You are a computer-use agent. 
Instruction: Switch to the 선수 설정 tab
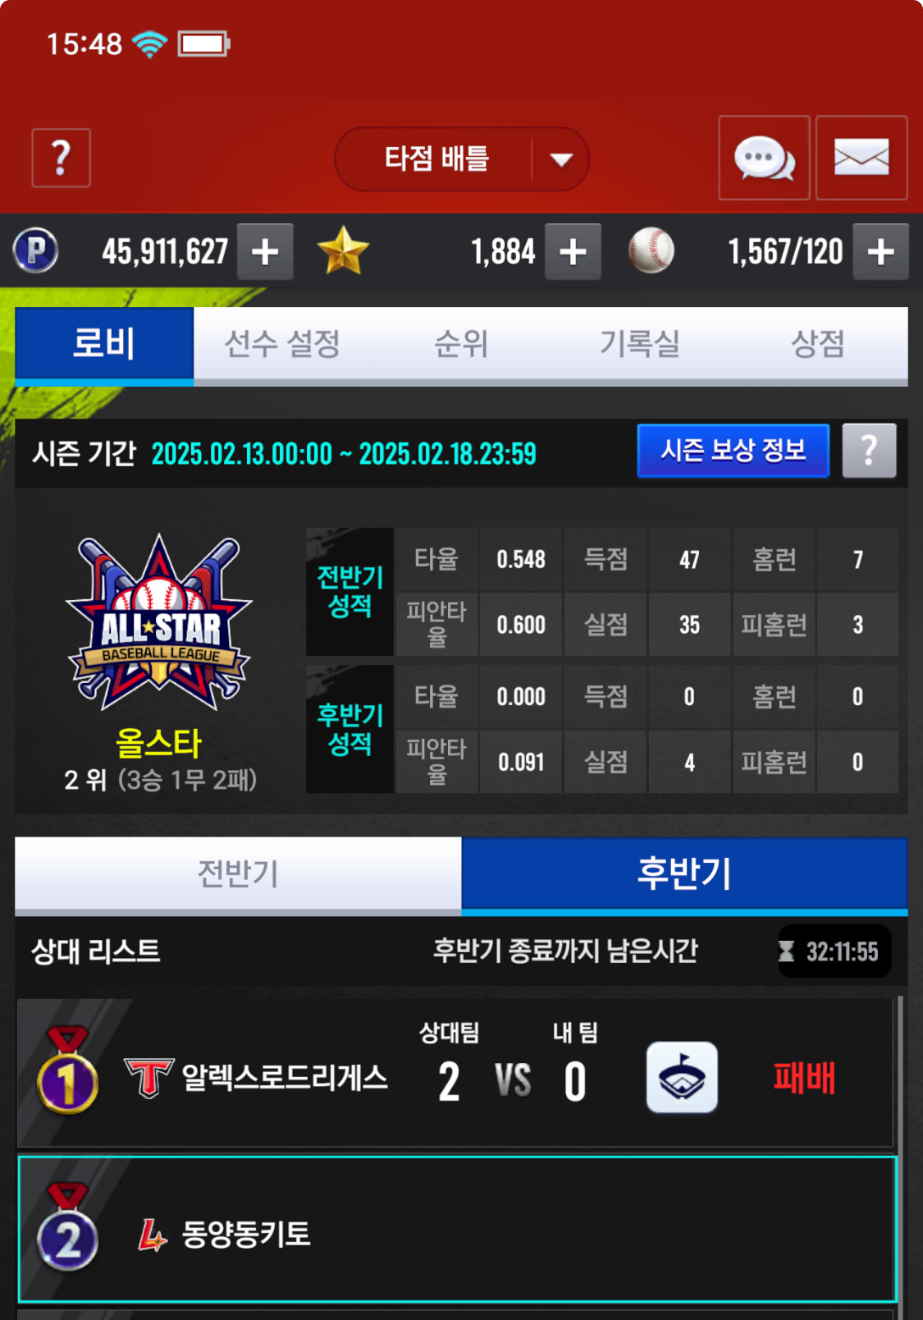[282, 344]
